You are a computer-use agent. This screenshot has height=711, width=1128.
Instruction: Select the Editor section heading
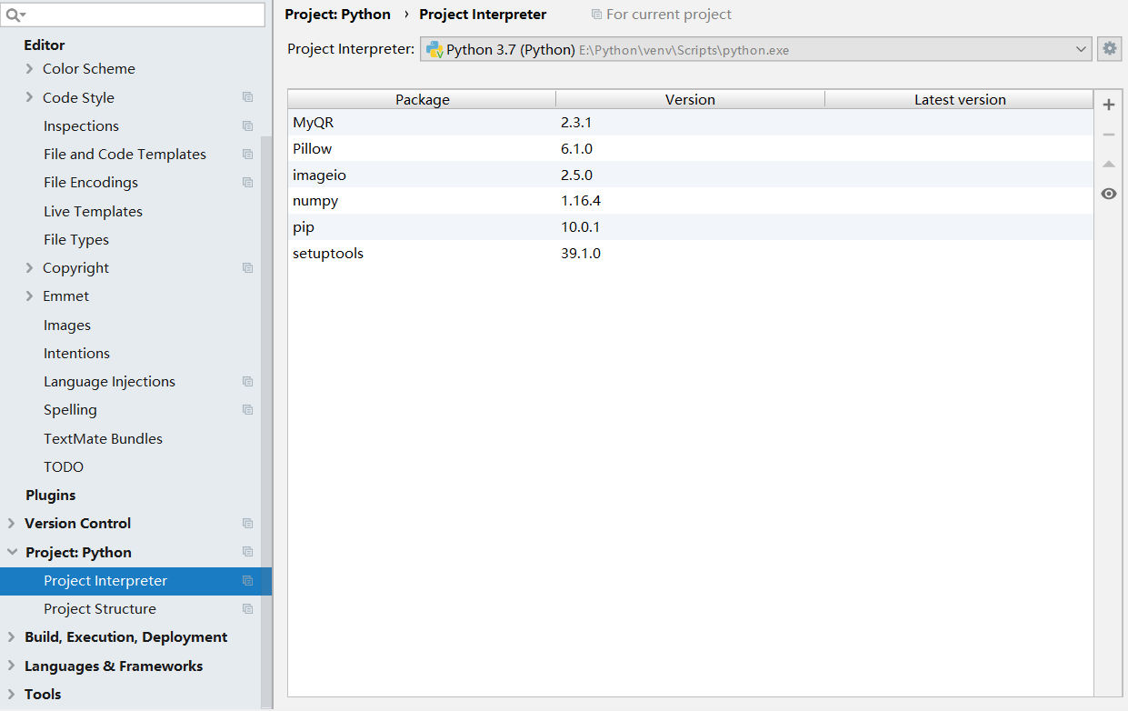[x=45, y=45]
